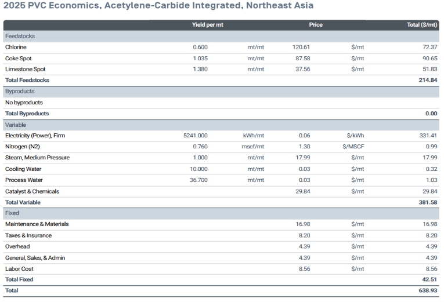This screenshot has width=444, height=302.
Task: Click Electricity (Power), Firm yield 5241.000
Action: pyautogui.click(x=196, y=136)
